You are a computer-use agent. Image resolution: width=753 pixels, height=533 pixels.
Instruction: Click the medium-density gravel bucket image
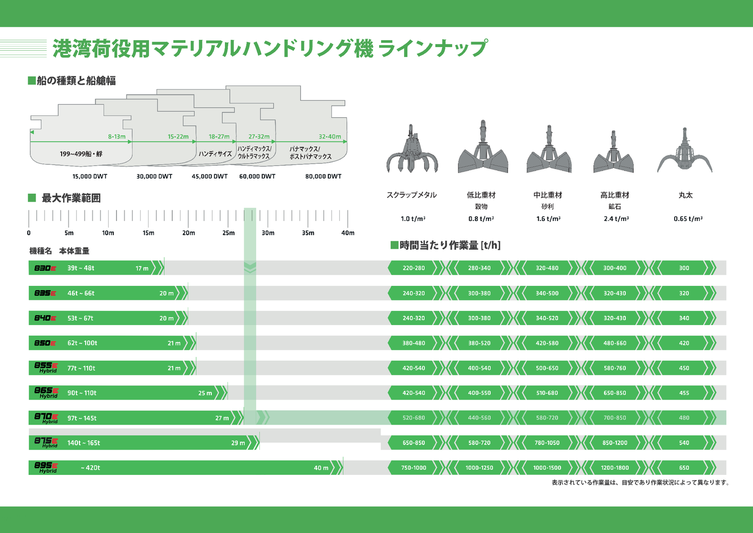point(549,151)
